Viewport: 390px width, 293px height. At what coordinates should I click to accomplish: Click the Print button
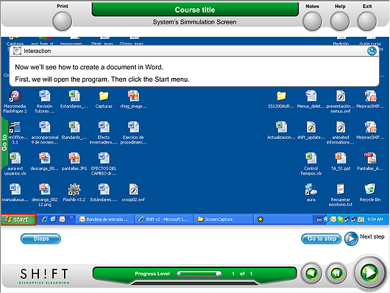point(63,21)
